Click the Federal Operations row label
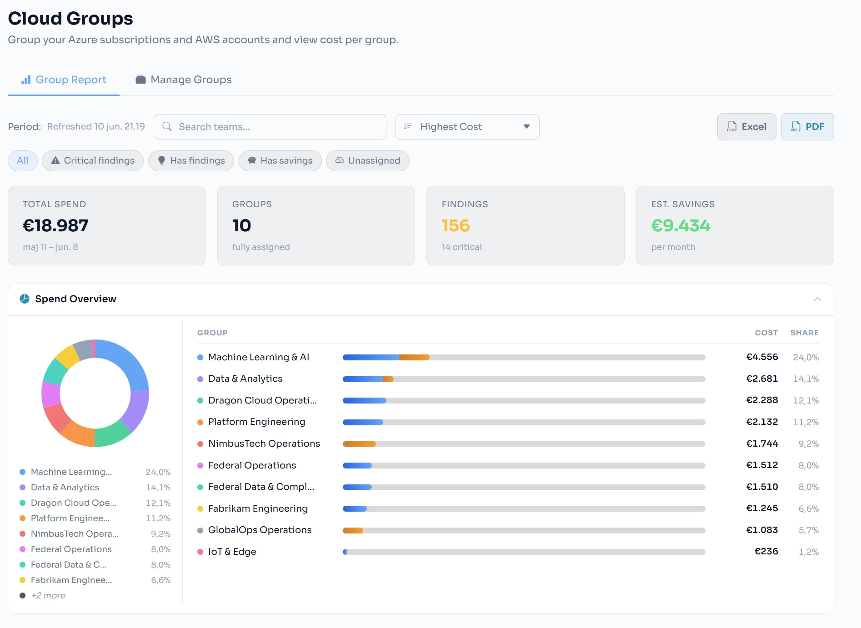This screenshot has height=628, width=861. [252, 465]
